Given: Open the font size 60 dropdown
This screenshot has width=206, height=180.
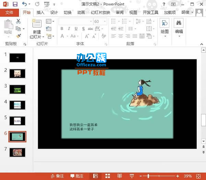Looking at the screenshot, I should (x=105, y=21).
